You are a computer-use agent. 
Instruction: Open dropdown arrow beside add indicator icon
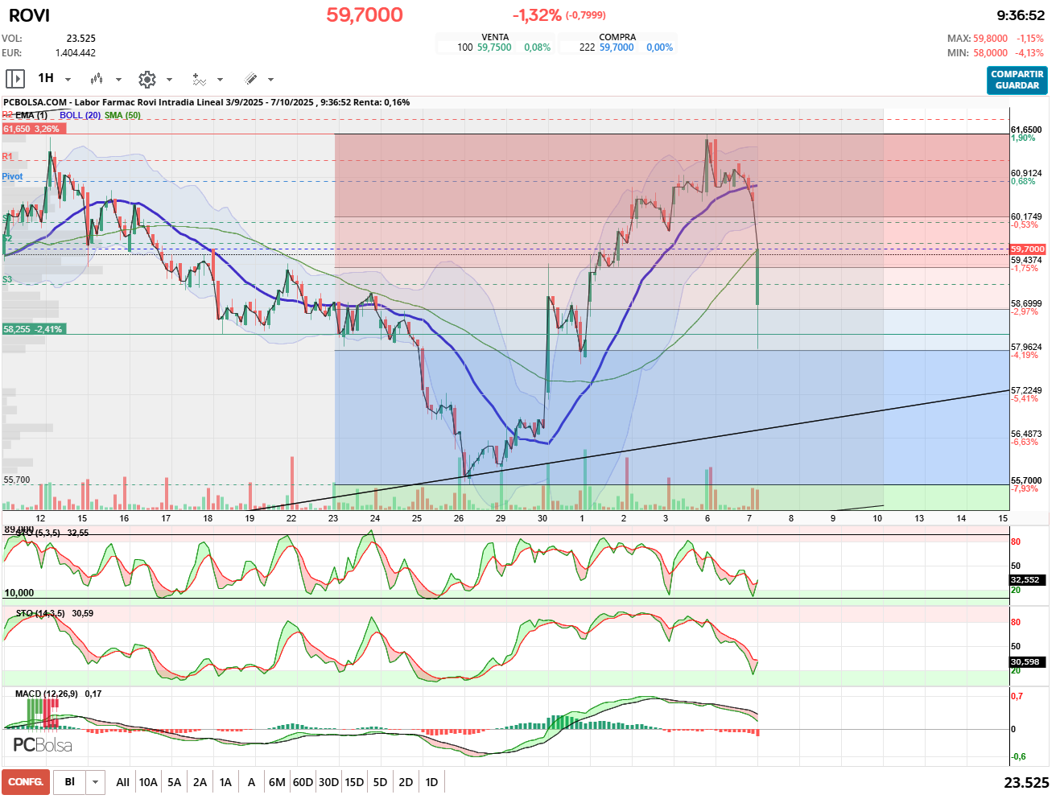coord(220,80)
